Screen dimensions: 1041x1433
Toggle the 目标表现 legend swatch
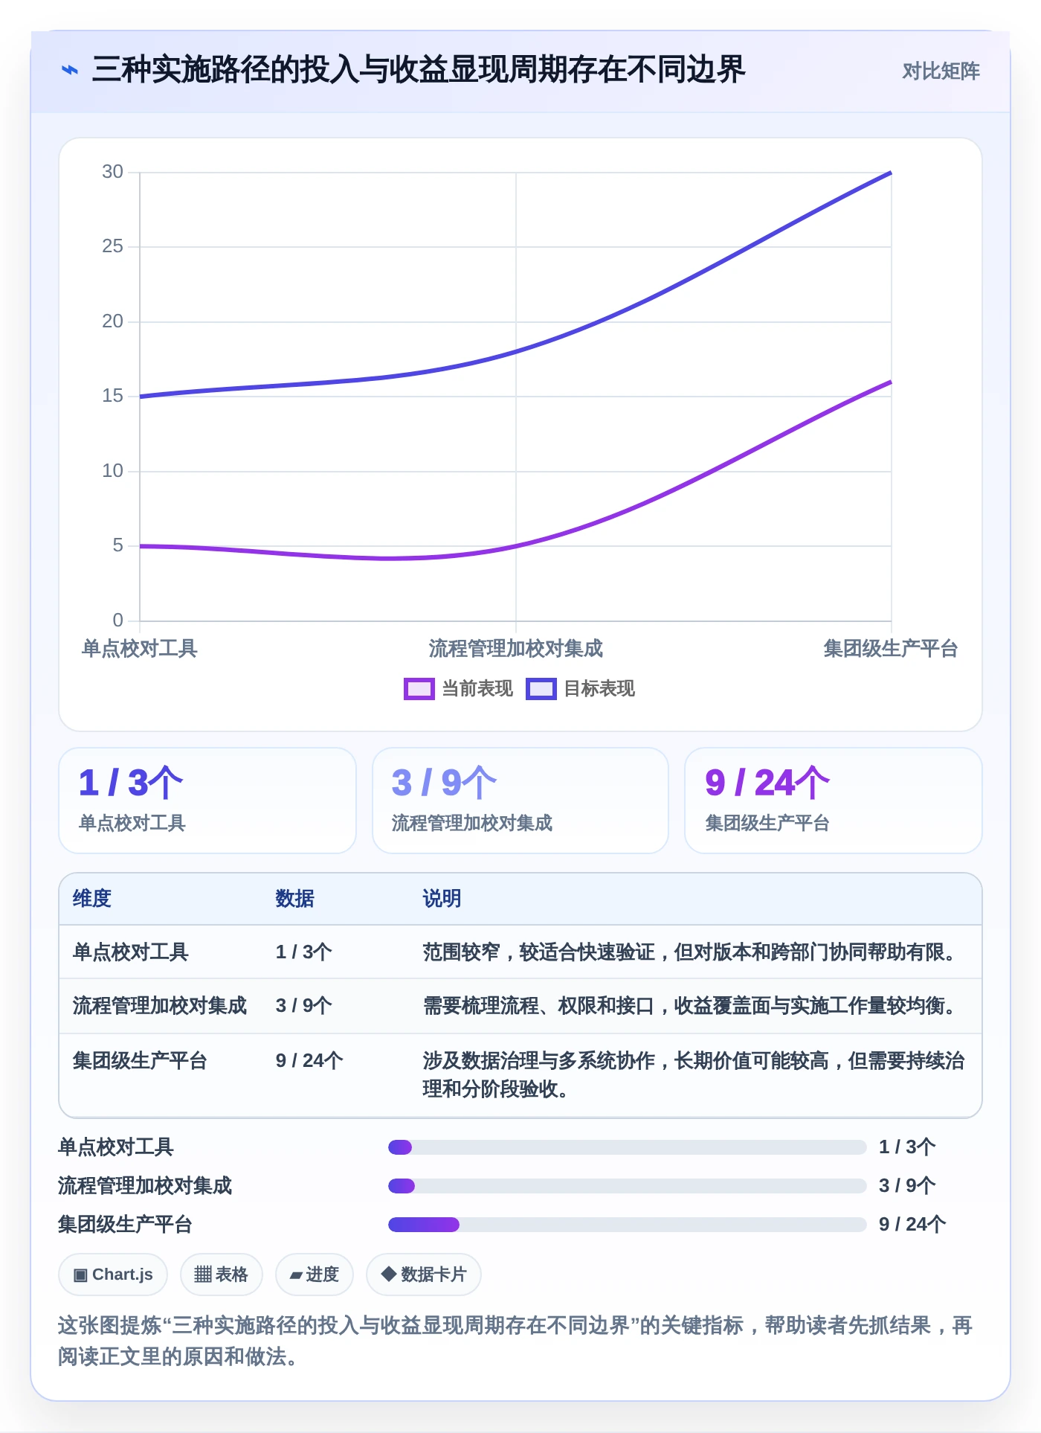(x=541, y=689)
